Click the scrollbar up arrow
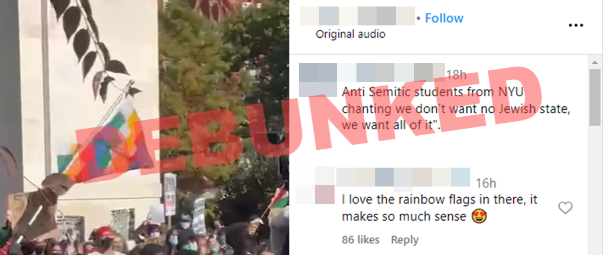Viewport: 603px width, 255px height. (595, 62)
